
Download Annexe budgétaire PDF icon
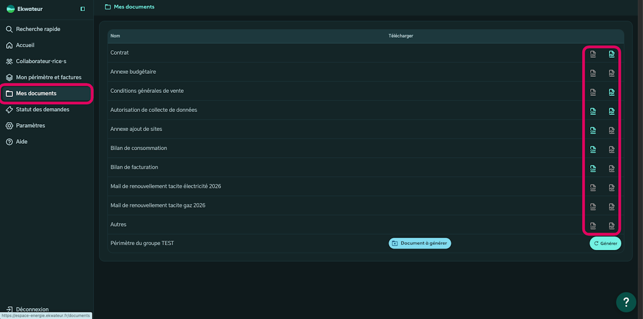[x=611, y=73]
